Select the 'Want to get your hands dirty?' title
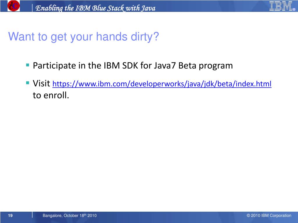The image size is (298, 223). (x=84, y=37)
